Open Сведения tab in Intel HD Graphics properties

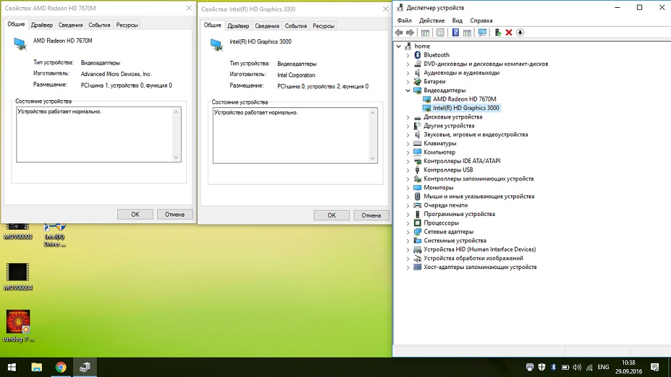coord(267,26)
